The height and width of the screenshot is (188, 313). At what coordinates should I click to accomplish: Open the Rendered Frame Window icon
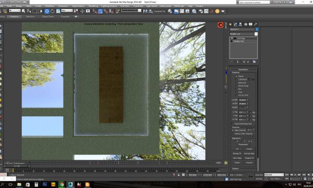[206, 11]
